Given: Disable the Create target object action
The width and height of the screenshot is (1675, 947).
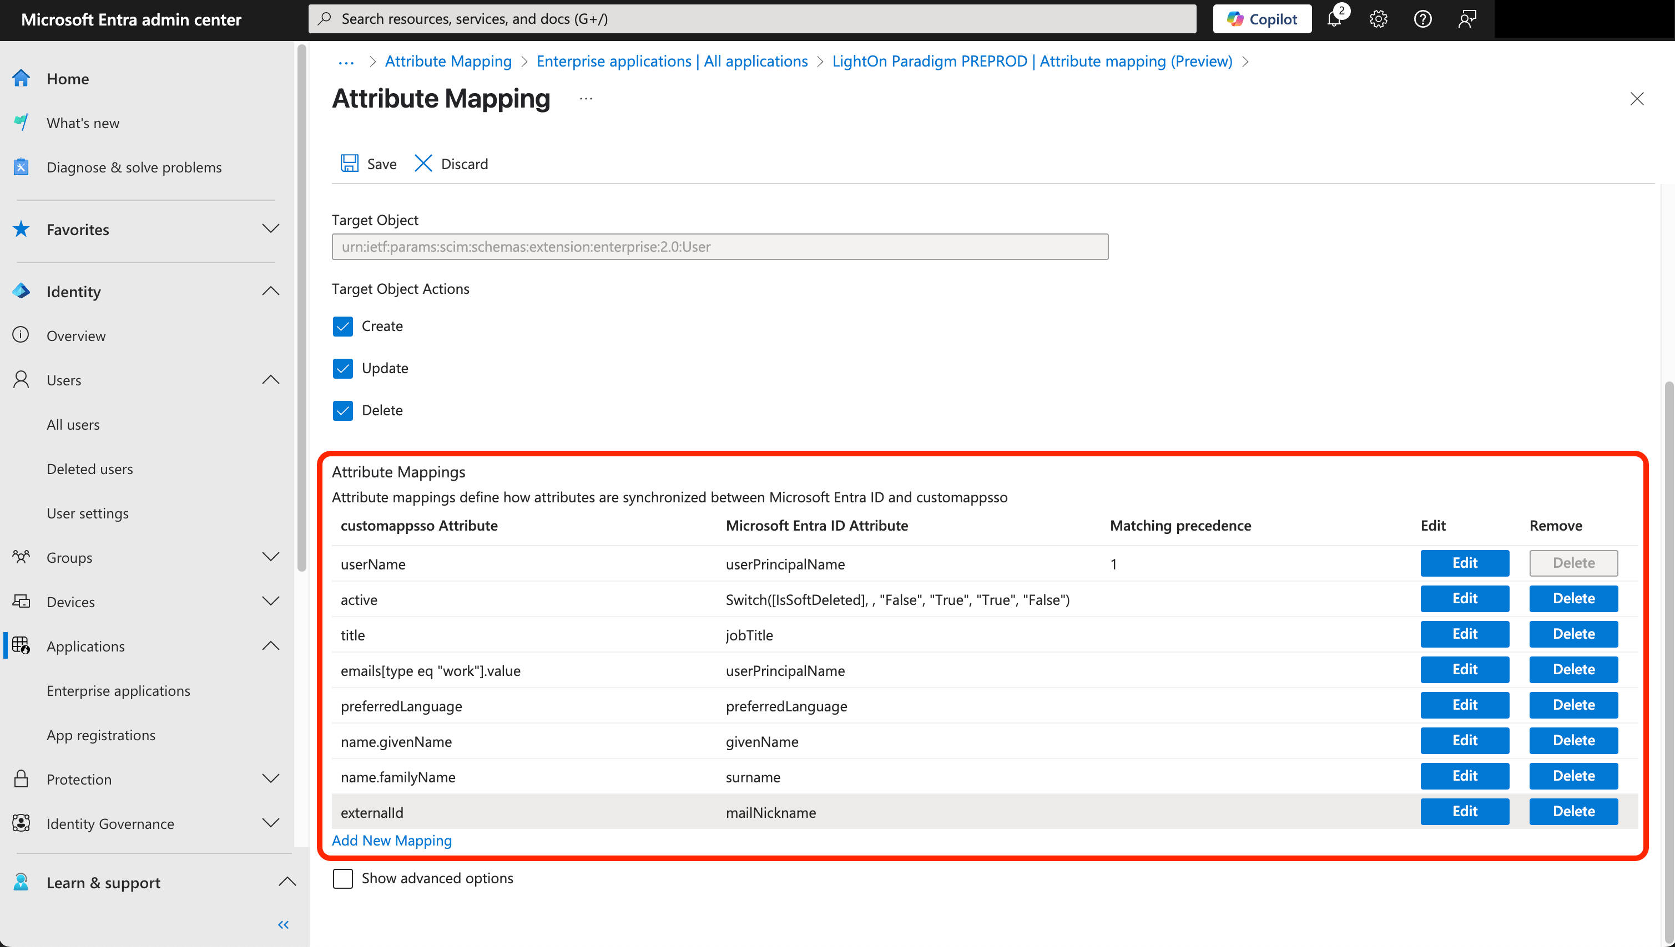Looking at the screenshot, I should (343, 326).
